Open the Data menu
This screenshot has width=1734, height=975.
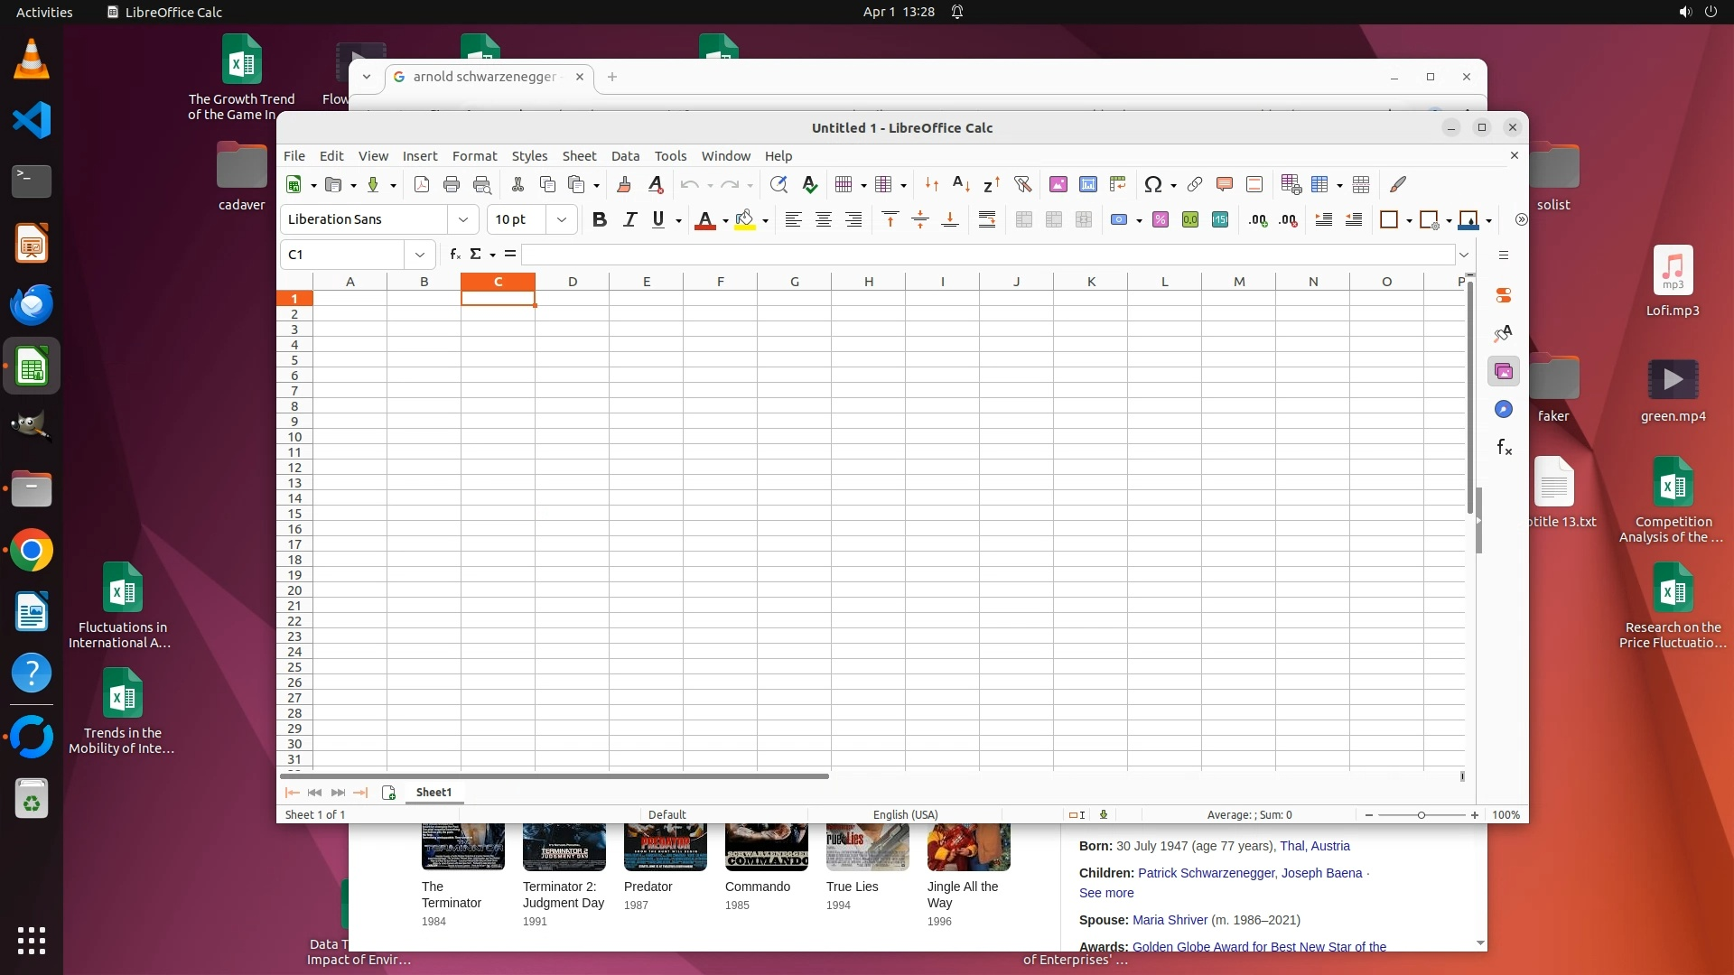point(625,155)
